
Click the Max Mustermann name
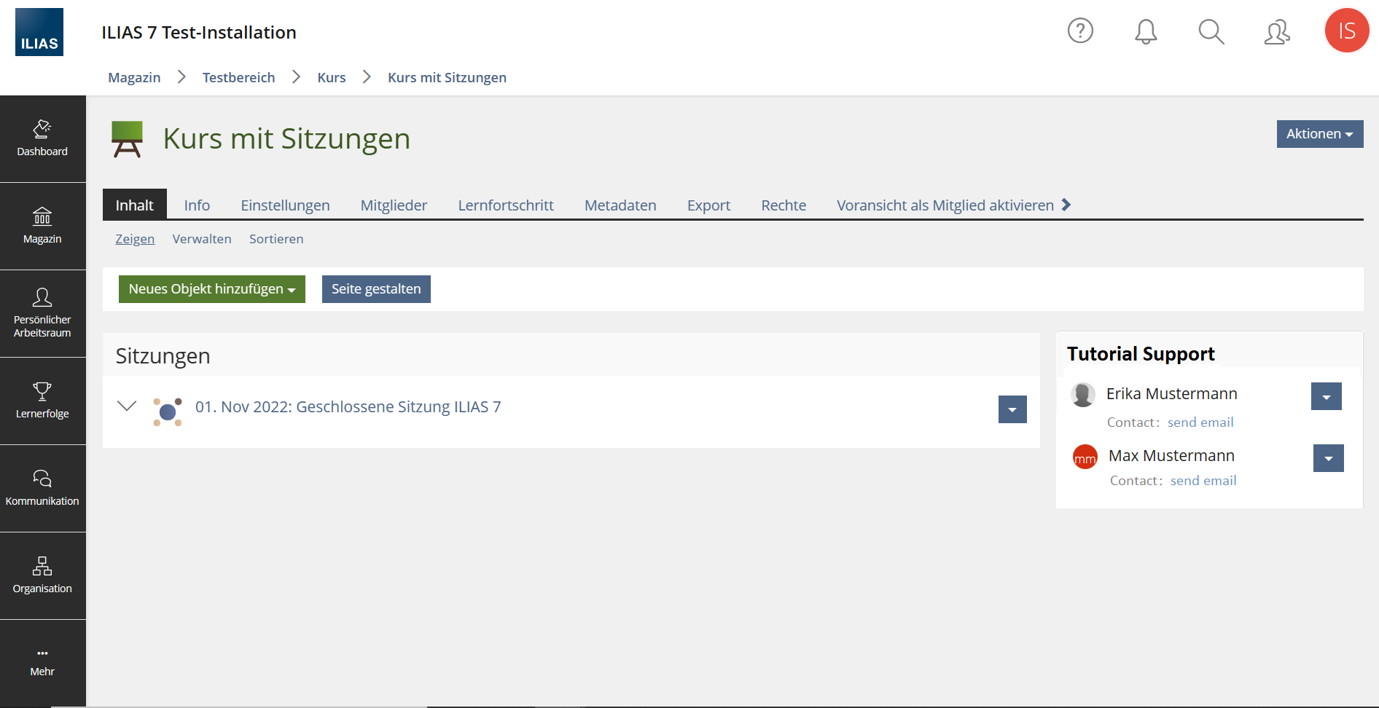1171,456
